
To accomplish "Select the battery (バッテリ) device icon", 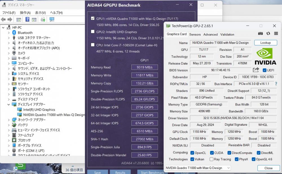I will pyautogui.click(x=14, y=125).
